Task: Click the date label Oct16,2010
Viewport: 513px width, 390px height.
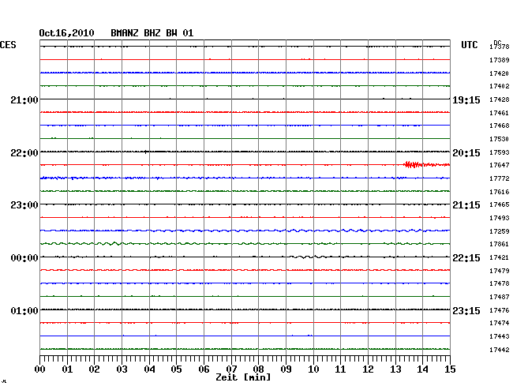Action: (66, 33)
